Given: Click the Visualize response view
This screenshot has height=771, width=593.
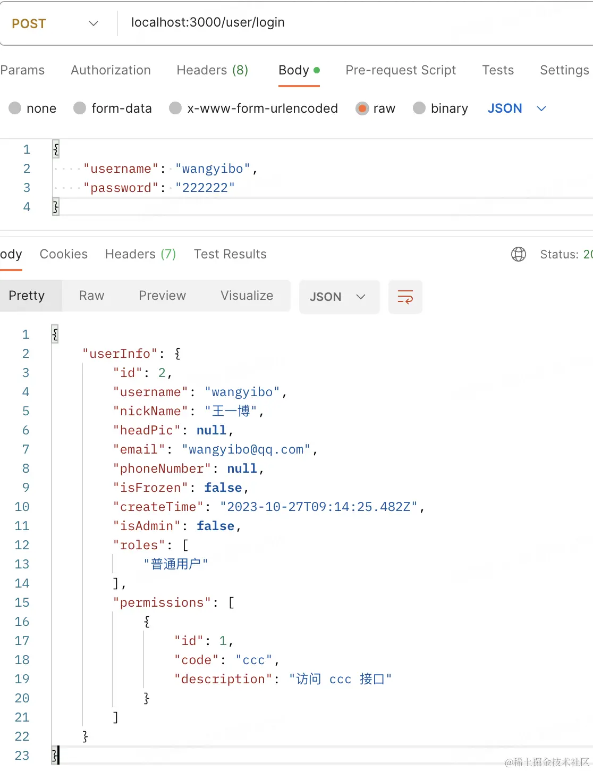Looking at the screenshot, I should point(247,296).
